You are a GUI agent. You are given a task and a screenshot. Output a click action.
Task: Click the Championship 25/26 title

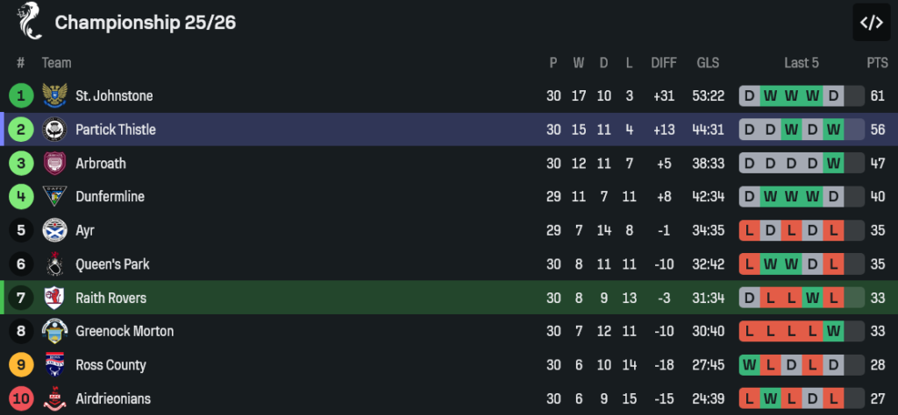point(145,23)
